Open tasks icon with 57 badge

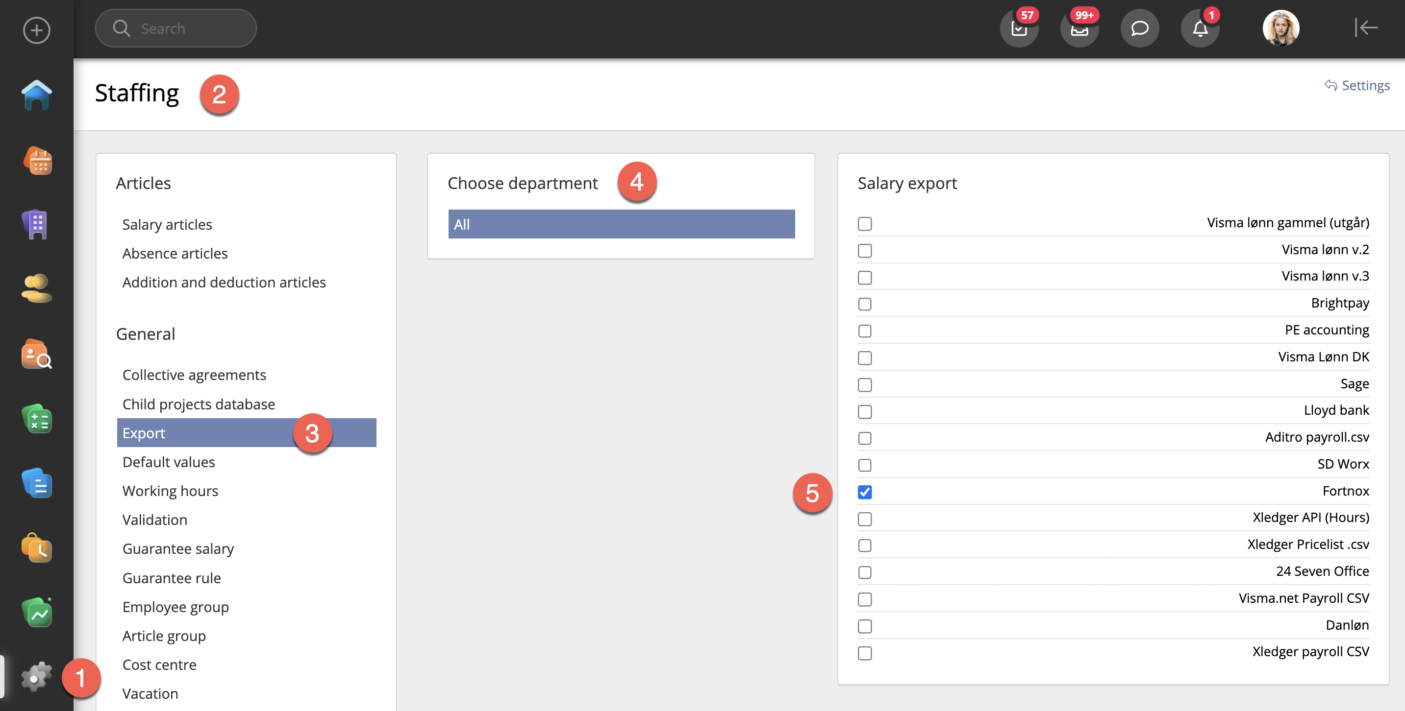coord(1019,28)
